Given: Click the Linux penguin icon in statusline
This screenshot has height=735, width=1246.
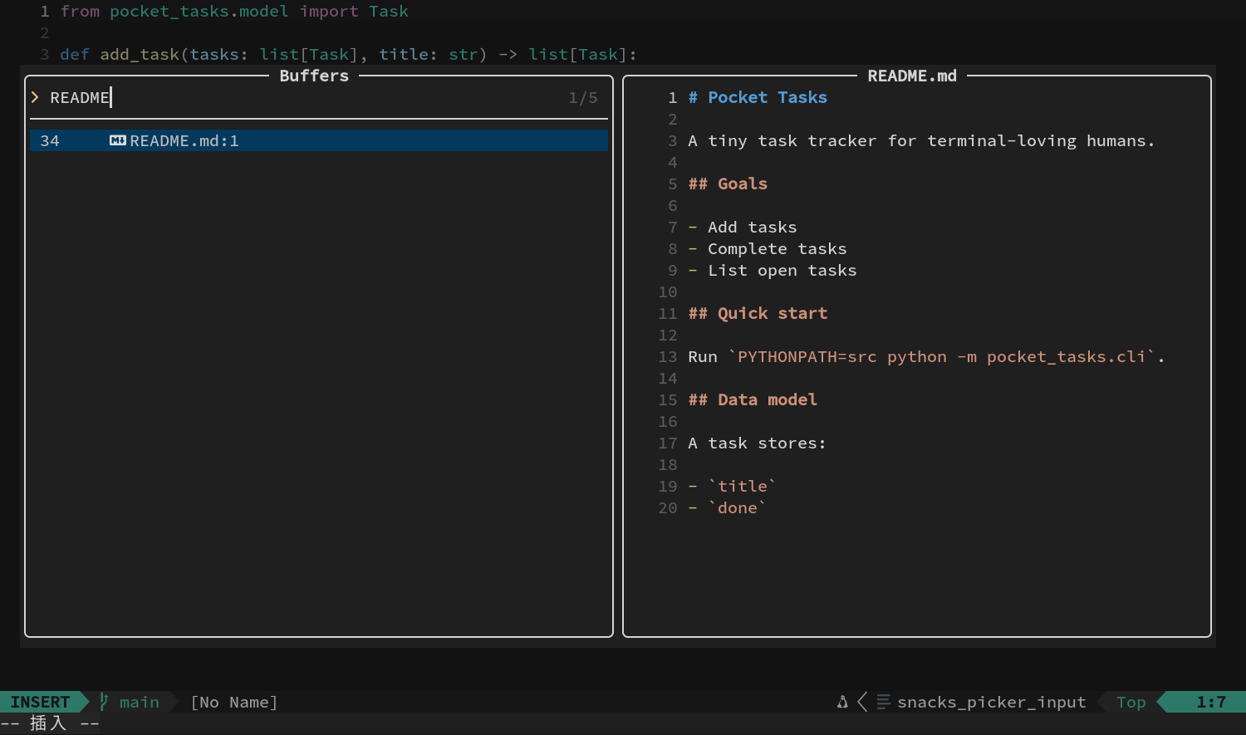Looking at the screenshot, I should (842, 702).
